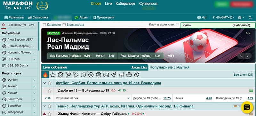
Task: Open the 11:40 (GMT+3) timezone dropdown
Action: (223, 18)
